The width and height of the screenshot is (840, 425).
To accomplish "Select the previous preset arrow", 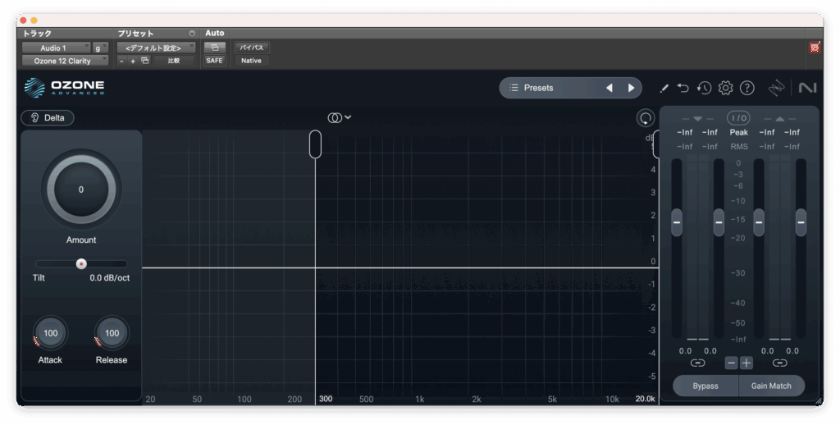I will click(609, 88).
